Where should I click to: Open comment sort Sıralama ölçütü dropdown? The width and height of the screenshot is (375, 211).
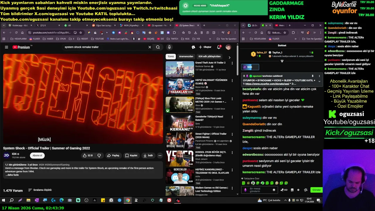[x=40, y=190]
